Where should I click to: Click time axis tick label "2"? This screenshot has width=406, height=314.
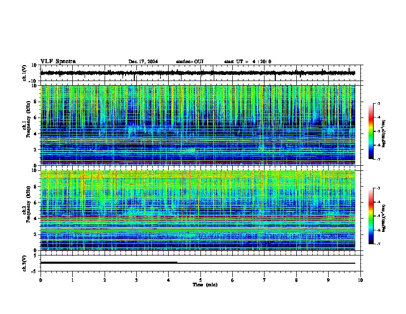click(x=105, y=280)
